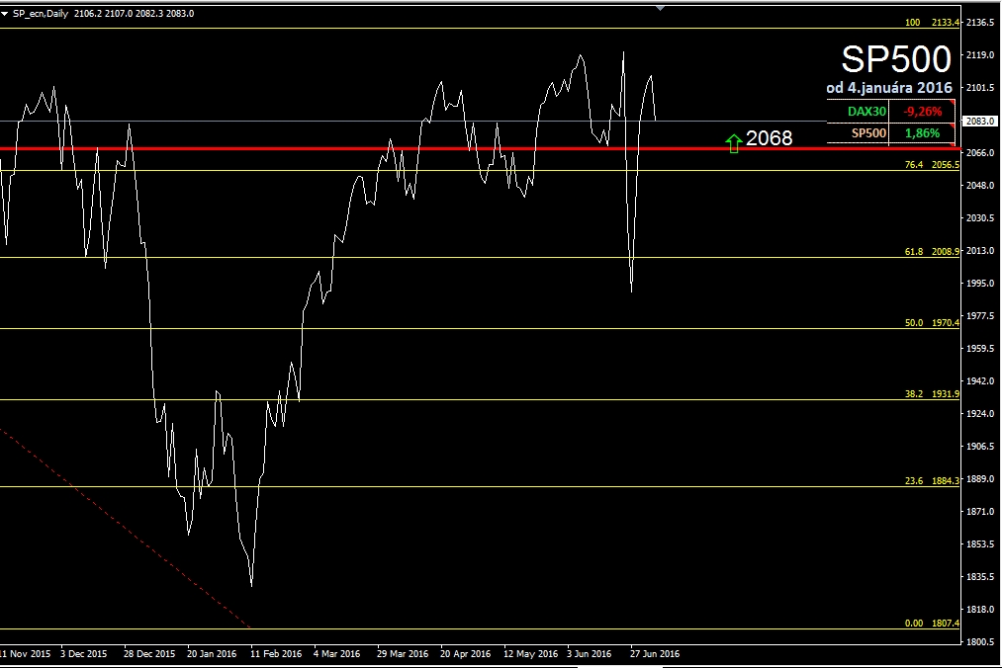Click the 2048.0 price scale value
The image size is (1002, 668).
[x=980, y=185]
